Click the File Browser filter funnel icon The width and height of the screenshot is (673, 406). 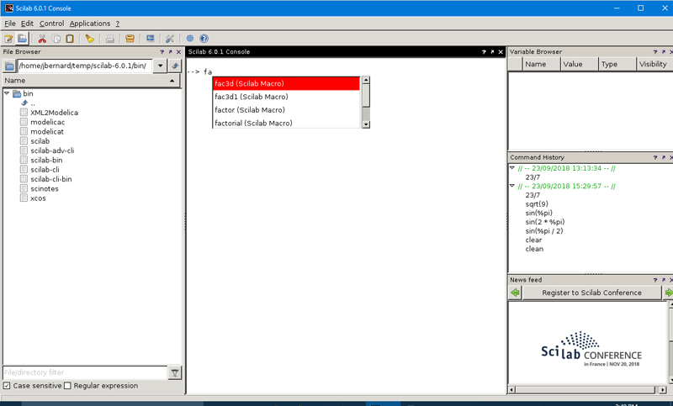[175, 372]
